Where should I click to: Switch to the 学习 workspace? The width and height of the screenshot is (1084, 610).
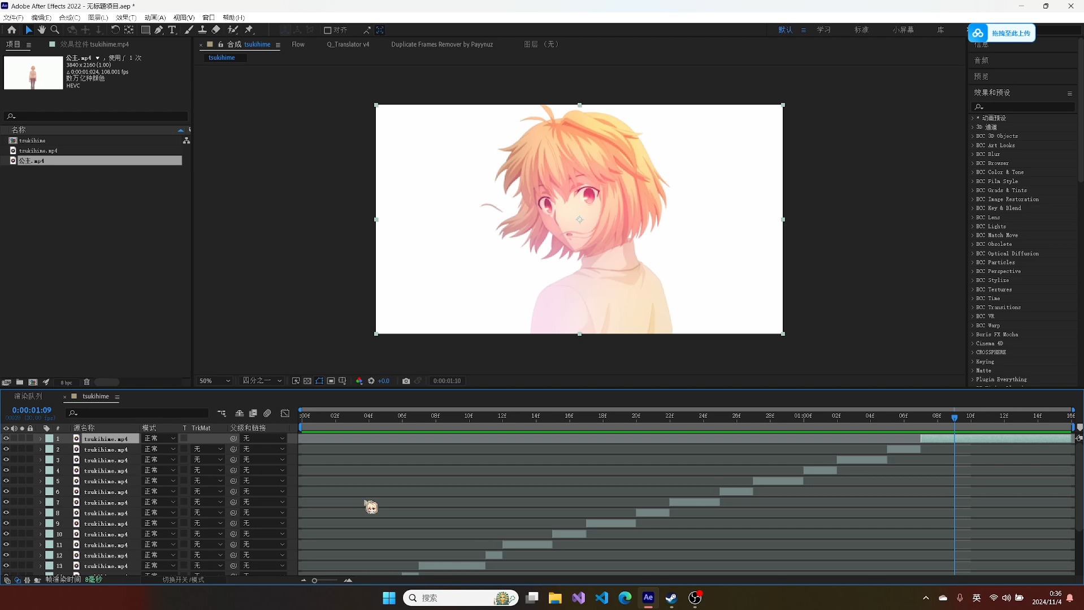coord(823,30)
